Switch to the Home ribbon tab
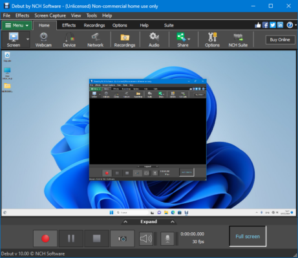 (x=44, y=25)
